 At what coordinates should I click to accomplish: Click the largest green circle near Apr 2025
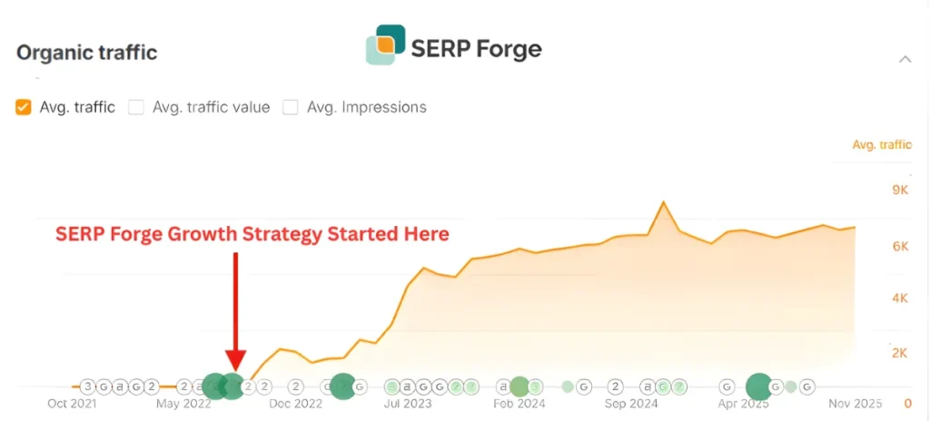759,387
